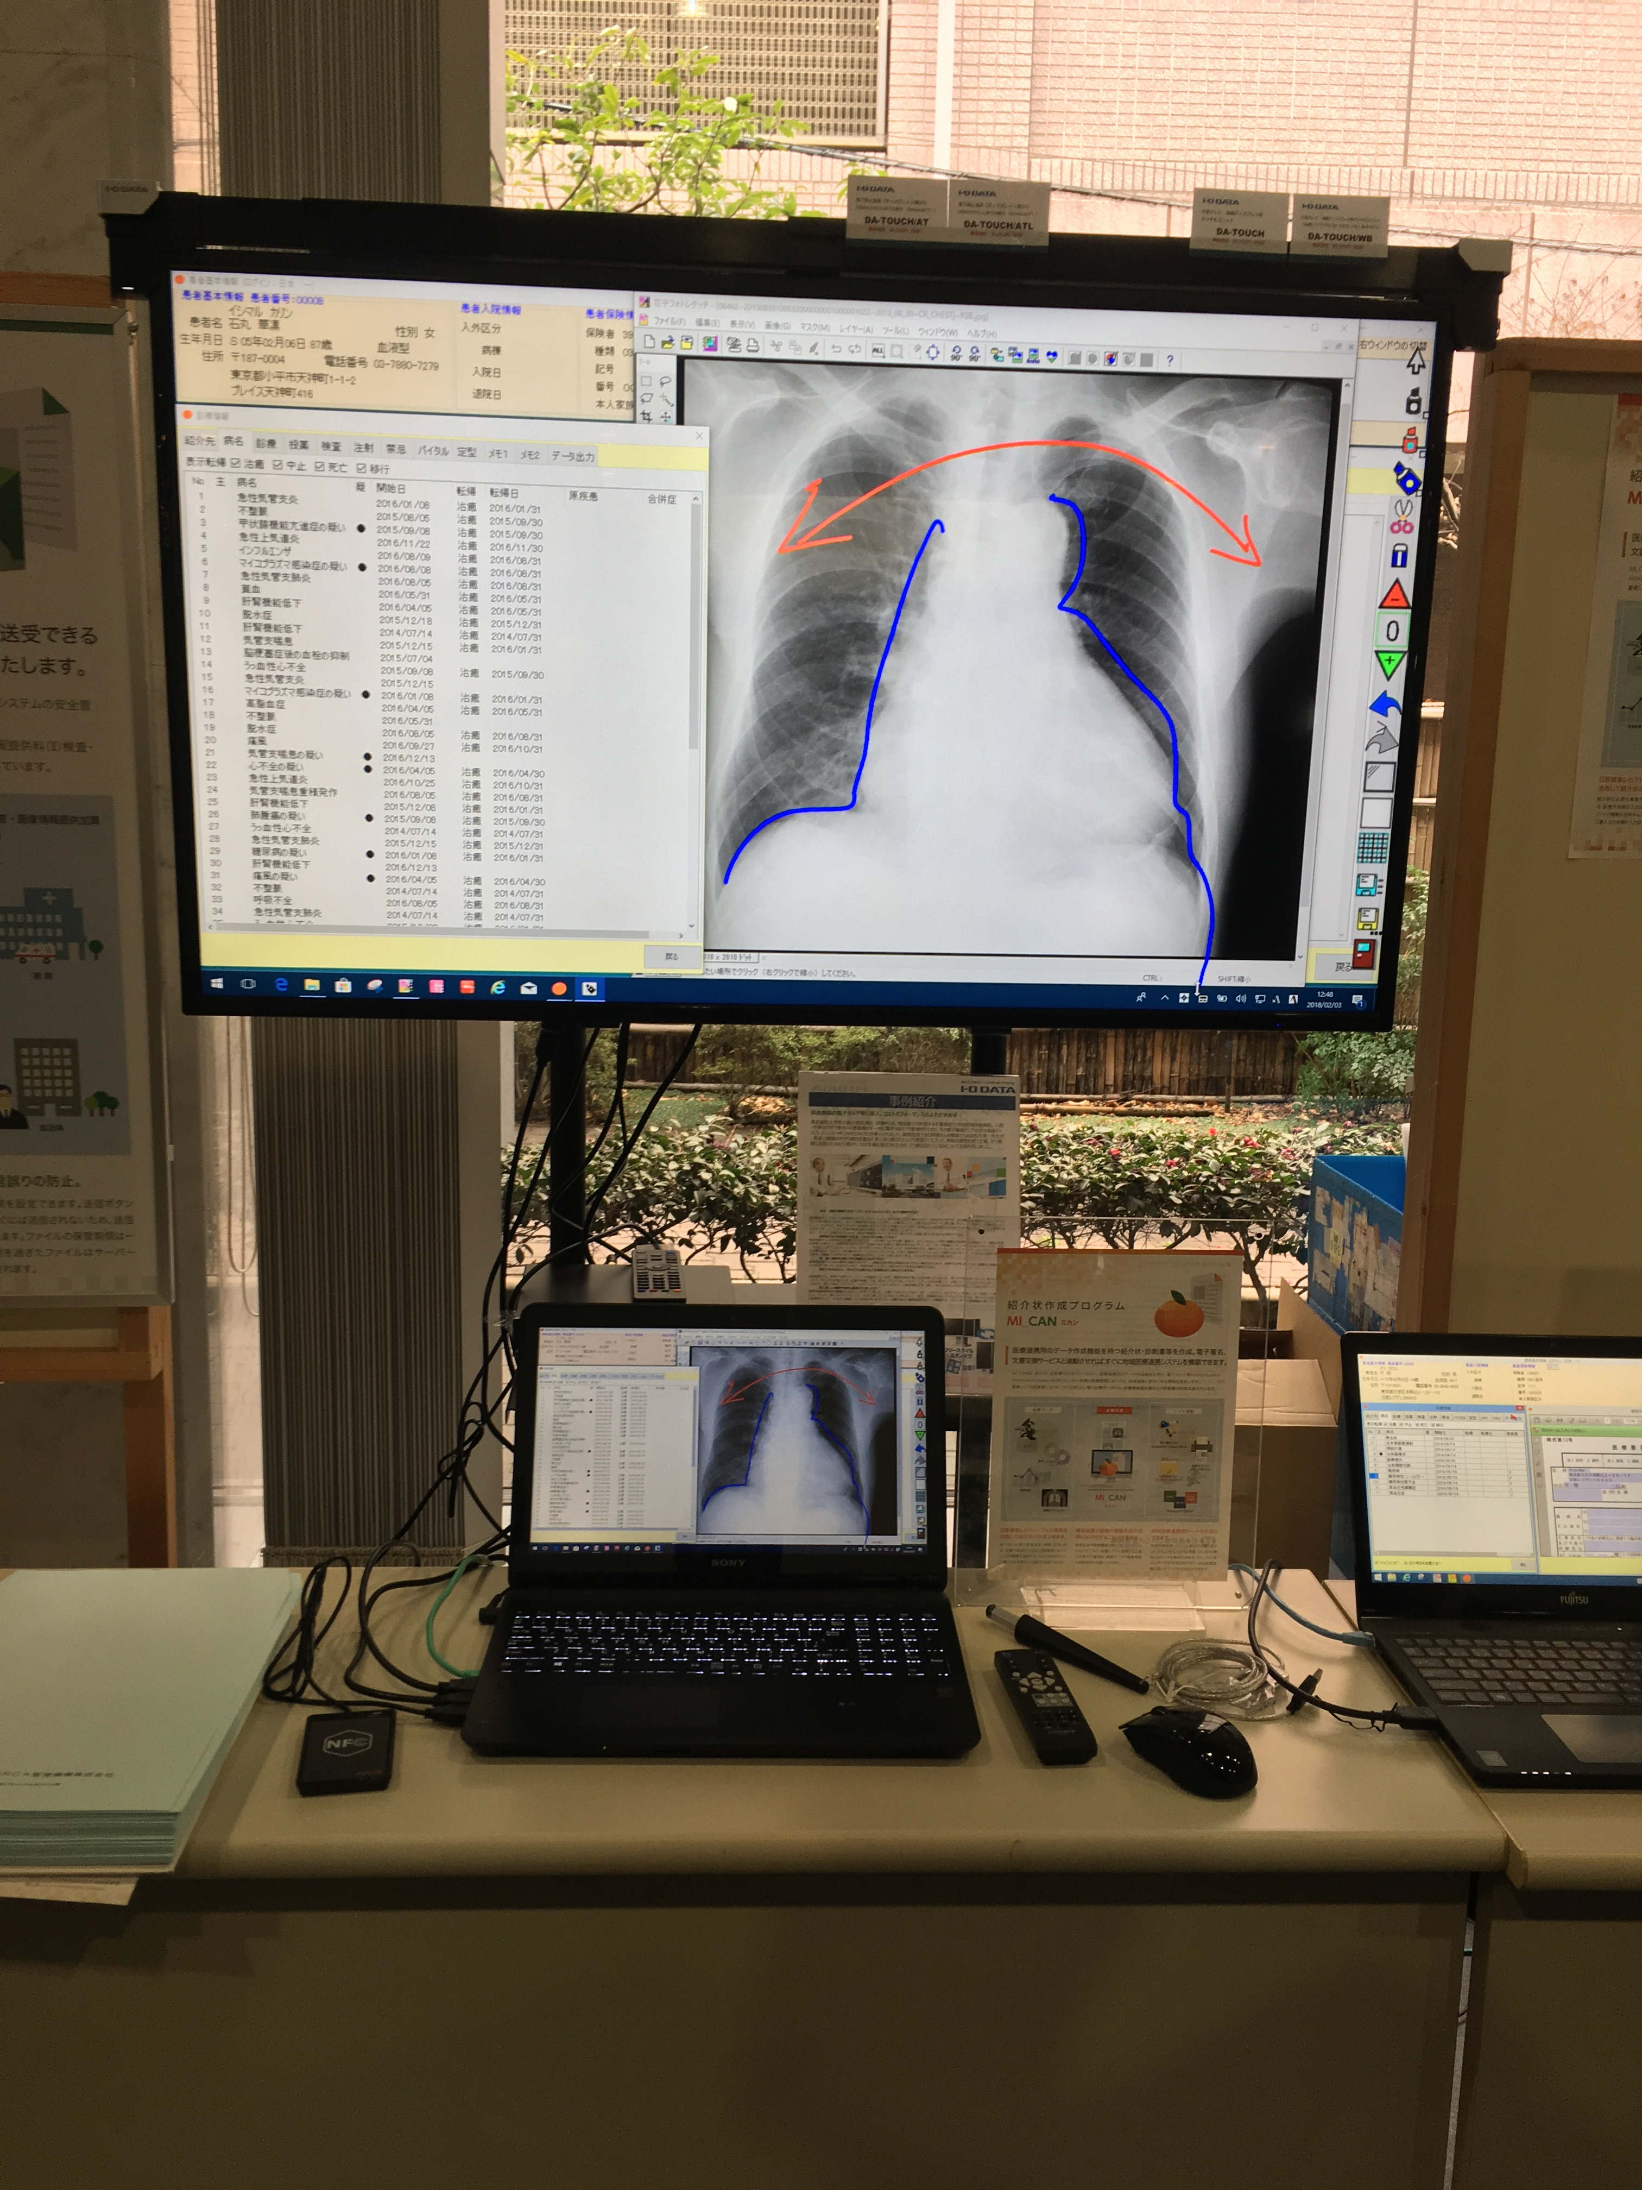
Task: Select the move tool in the tool box
Action: (x=665, y=418)
